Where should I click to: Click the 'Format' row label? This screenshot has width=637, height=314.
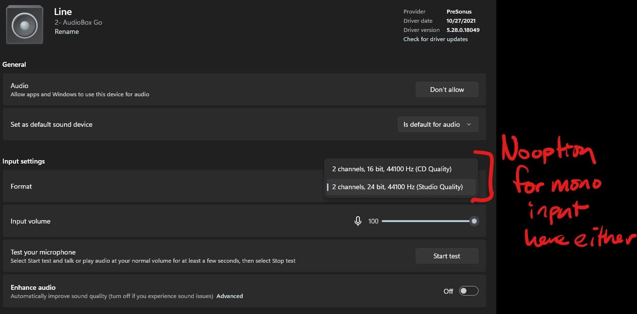click(x=21, y=186)
